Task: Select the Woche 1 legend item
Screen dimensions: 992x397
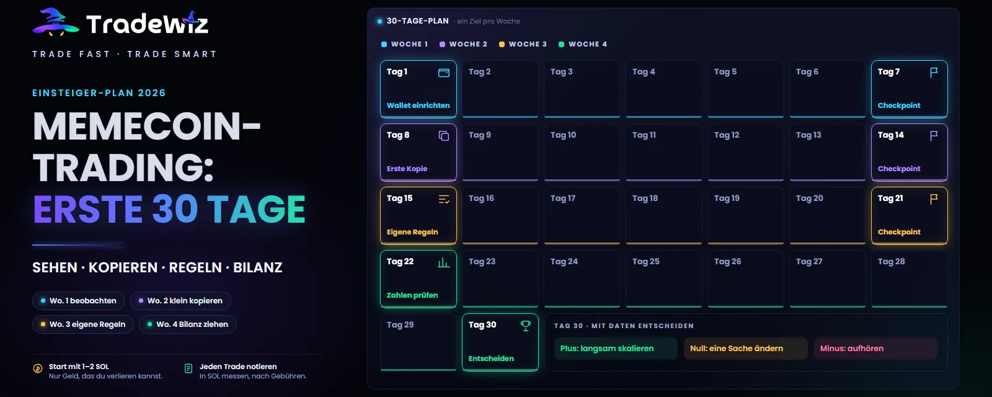Action: 405,44
